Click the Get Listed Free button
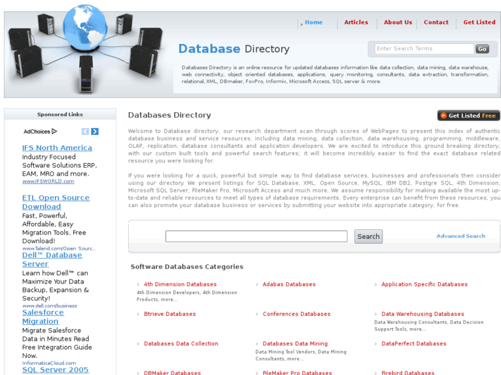This screenshot has height=375, width=501. tap(469, 116)
